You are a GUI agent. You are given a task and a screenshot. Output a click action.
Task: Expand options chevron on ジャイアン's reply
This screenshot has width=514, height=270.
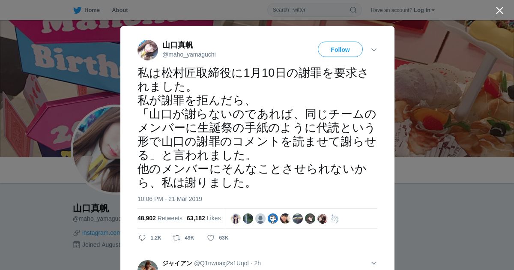click(x=374, y=263)
